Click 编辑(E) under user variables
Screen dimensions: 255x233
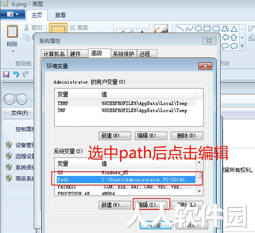click(x=151, y=136)
